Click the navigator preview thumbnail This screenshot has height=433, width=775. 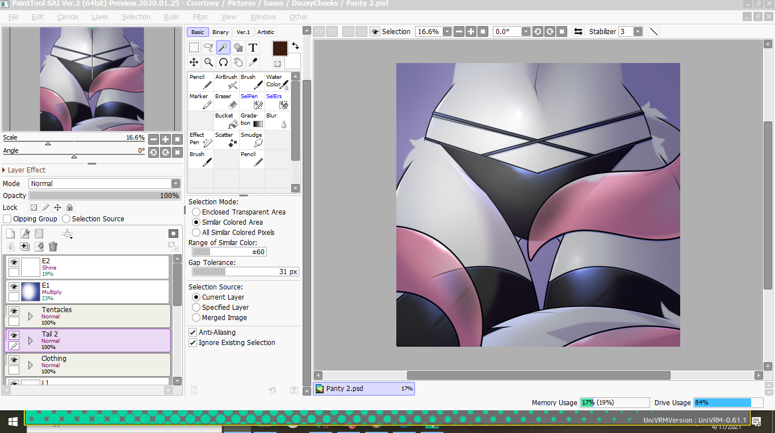tap(91, 79)
